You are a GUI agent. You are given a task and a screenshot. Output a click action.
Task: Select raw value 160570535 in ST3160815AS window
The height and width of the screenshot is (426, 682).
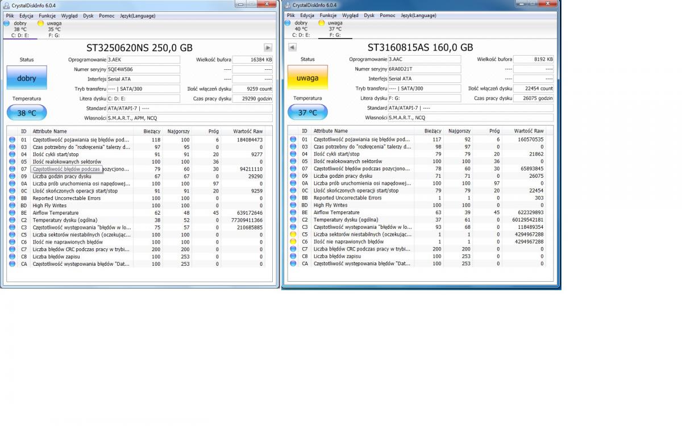530,139
